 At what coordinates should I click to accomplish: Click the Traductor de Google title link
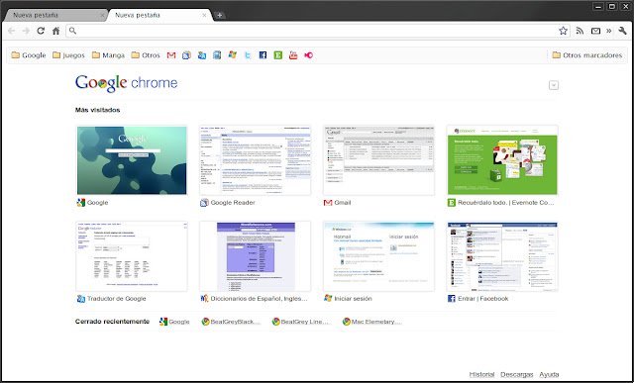[x=117, y=299]
